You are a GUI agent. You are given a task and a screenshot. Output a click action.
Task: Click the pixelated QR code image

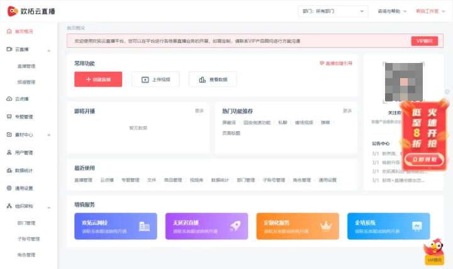click(x=403, y=82)
